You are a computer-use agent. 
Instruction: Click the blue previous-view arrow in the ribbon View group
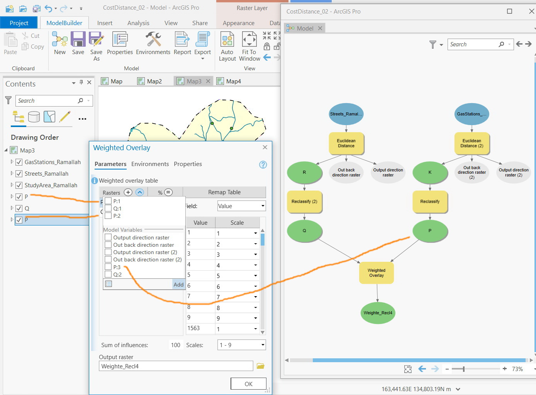coord(267,58)
